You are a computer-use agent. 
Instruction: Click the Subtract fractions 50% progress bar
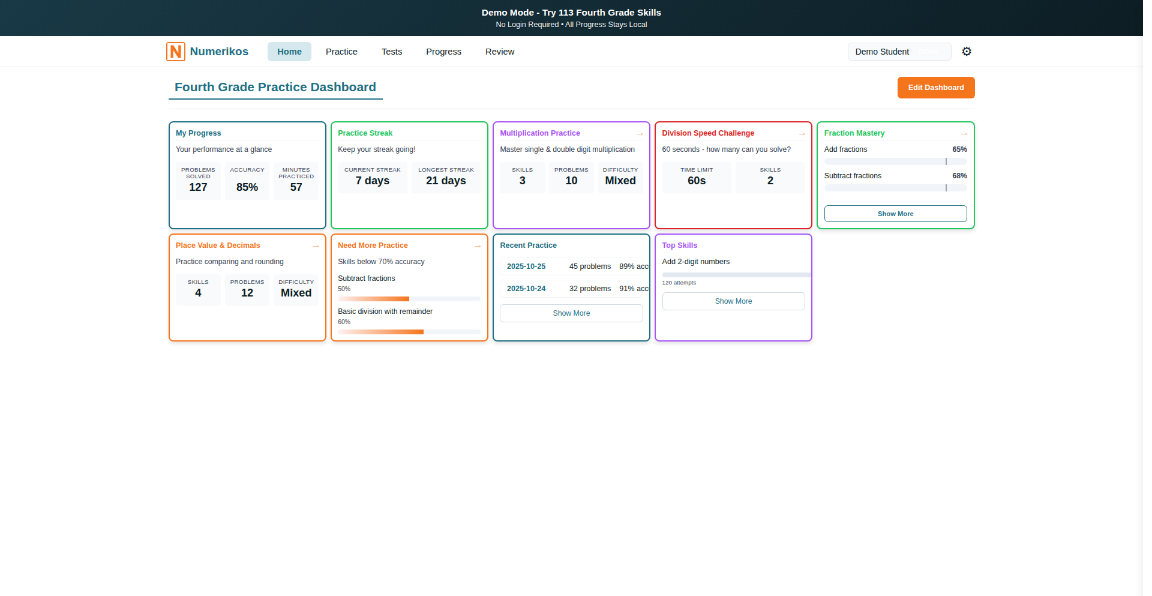point(409,299)
